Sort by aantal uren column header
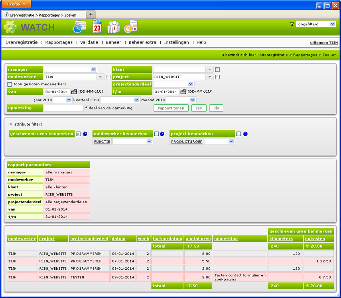 (x=198, y=239)
